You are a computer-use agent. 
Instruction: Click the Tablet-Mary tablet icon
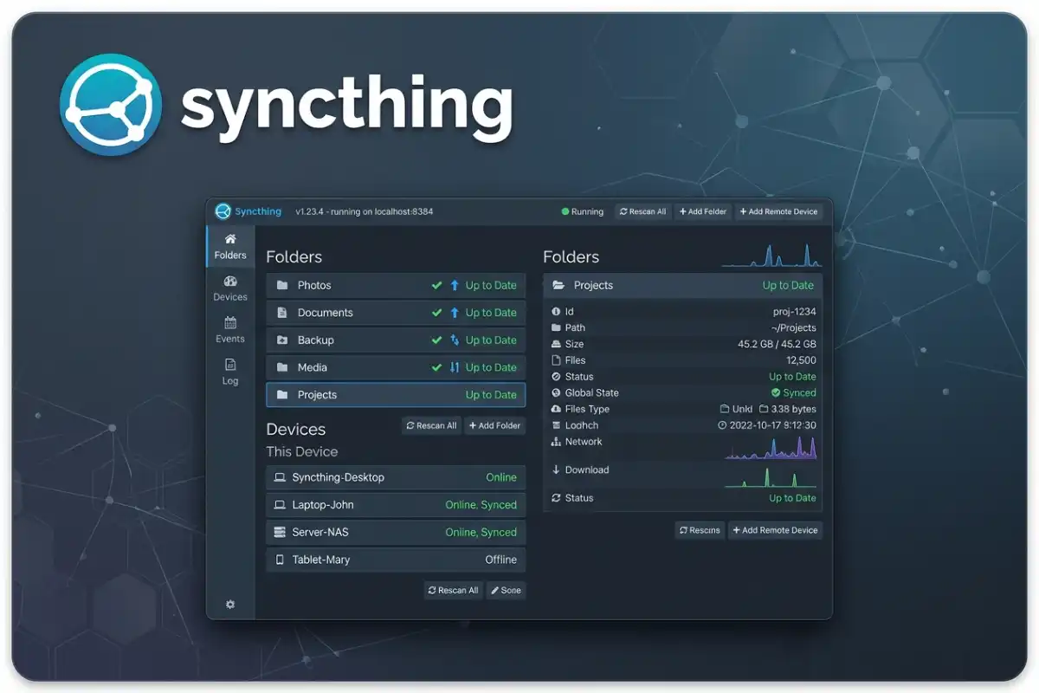click(x=280, y=560)
